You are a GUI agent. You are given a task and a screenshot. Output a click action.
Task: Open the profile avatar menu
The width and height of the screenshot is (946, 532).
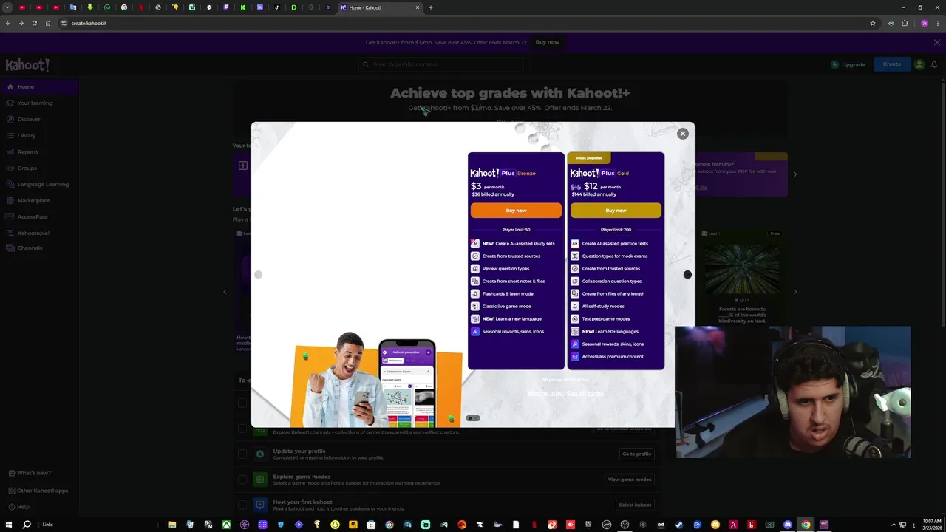919,64
